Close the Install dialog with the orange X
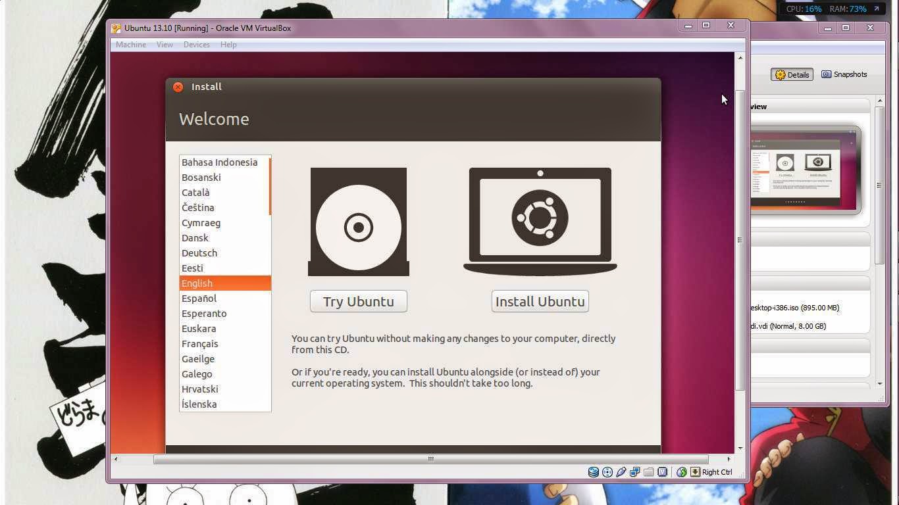The image size is (899, 505). 178,87
